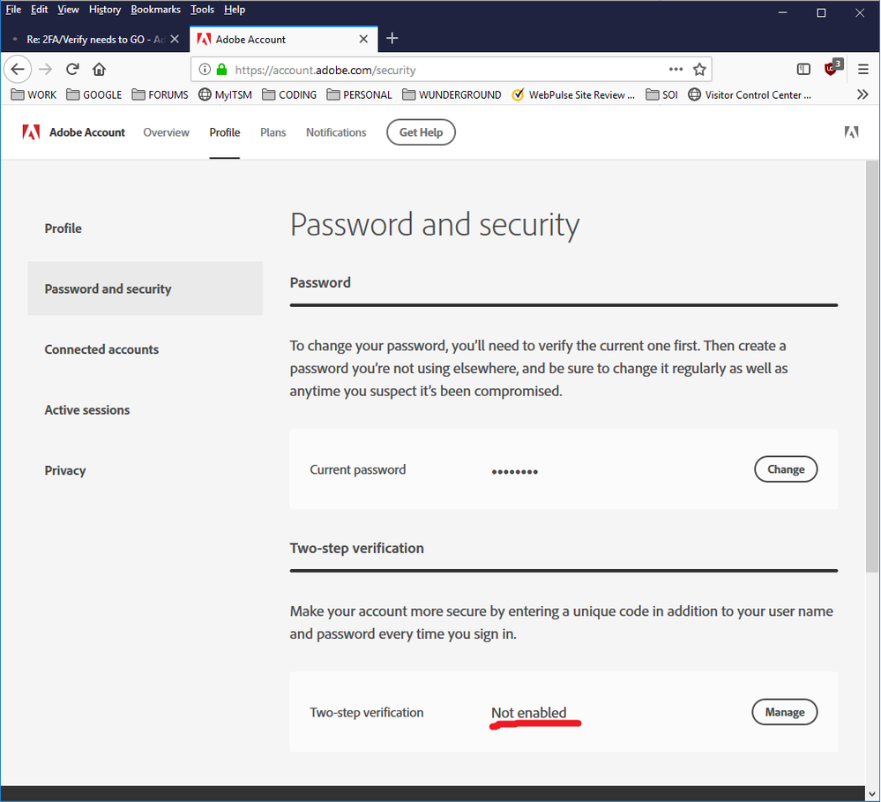Screen dimensions: 881x802
Task: Open the Connected accounts section
Action: pyautogui.click(x=101, y=349)
